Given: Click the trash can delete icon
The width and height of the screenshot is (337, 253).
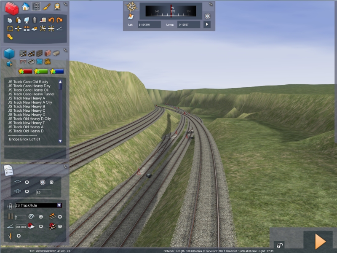Looking at the screenshot, I should coord(35,20).
